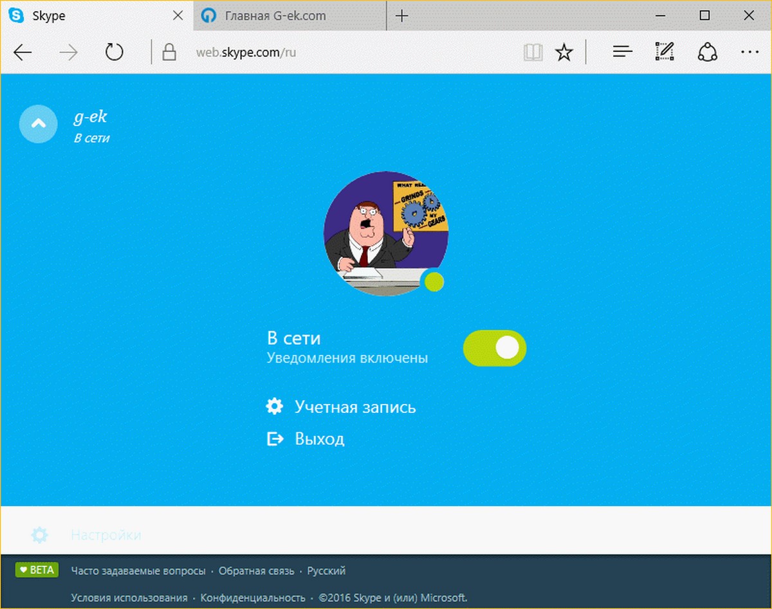Open the Edge More actions menu
Viewport: 772px width, 609px height.
(x=749, y=53)
